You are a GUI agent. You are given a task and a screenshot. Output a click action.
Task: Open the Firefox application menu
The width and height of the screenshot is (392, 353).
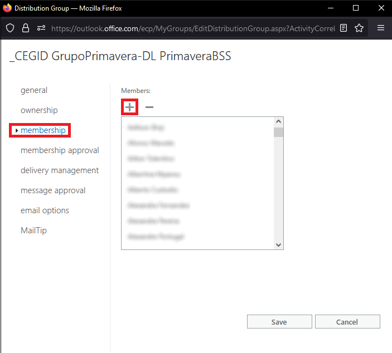(381, 28)
